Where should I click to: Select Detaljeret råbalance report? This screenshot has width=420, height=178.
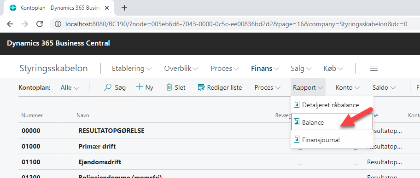pyautogui.click(x=332, y=105)
